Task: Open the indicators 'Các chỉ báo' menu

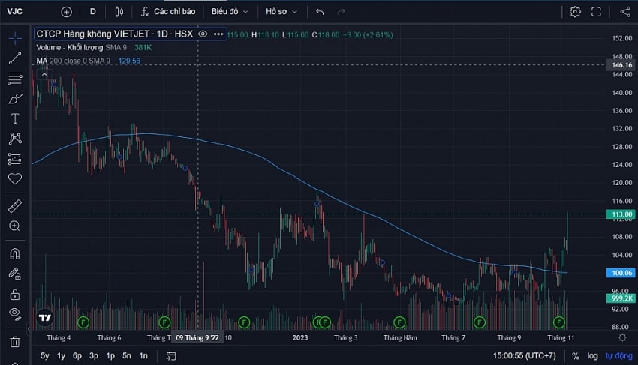Action: pyautogui.click(x=168, y=12)
